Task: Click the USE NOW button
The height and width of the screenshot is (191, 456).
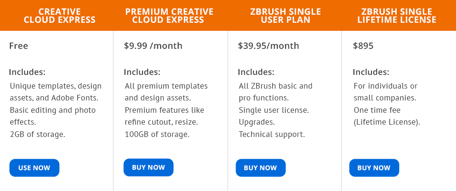Action: [34, 168]
